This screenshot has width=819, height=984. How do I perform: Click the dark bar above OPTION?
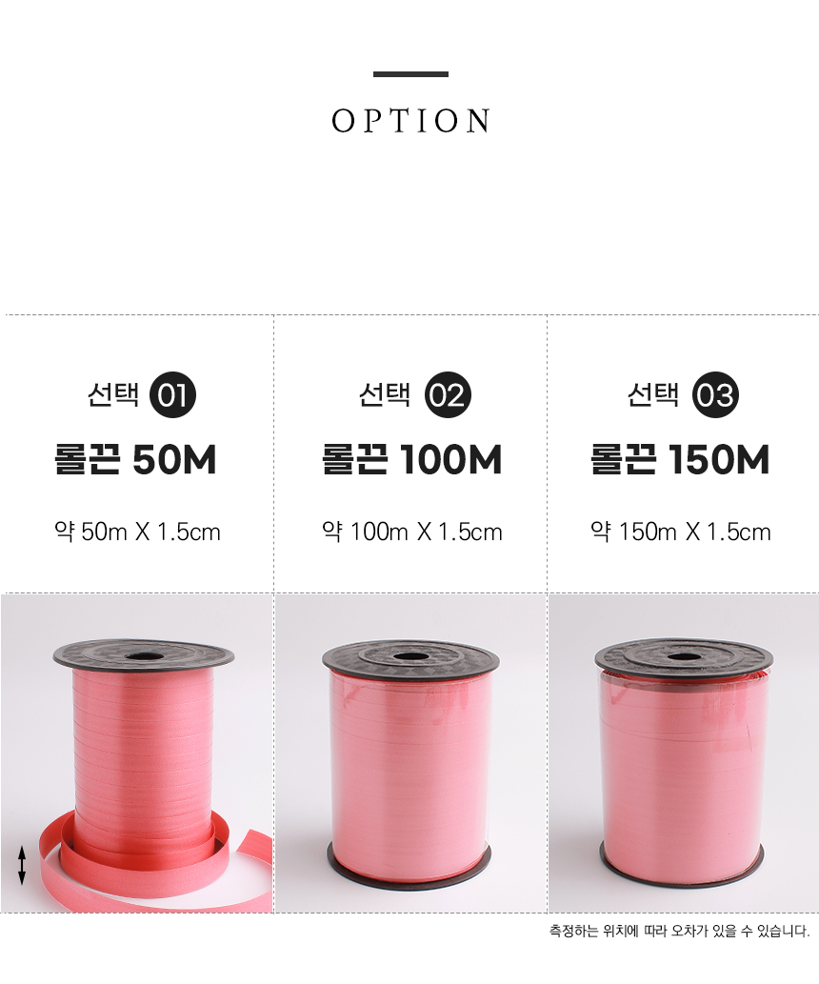(410, 74)
